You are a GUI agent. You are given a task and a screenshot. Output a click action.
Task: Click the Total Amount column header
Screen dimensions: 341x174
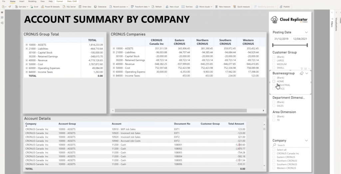236,124
